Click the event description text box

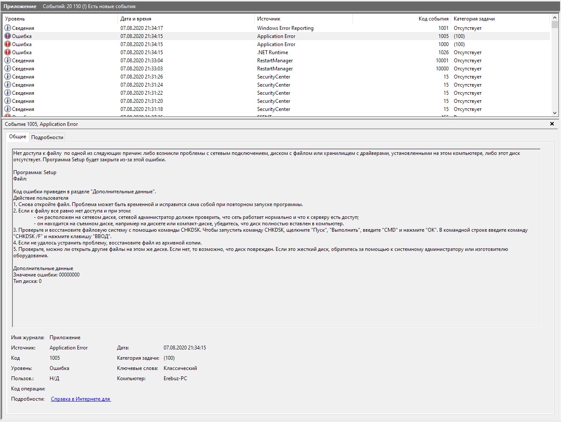click(x=276, y=238)
